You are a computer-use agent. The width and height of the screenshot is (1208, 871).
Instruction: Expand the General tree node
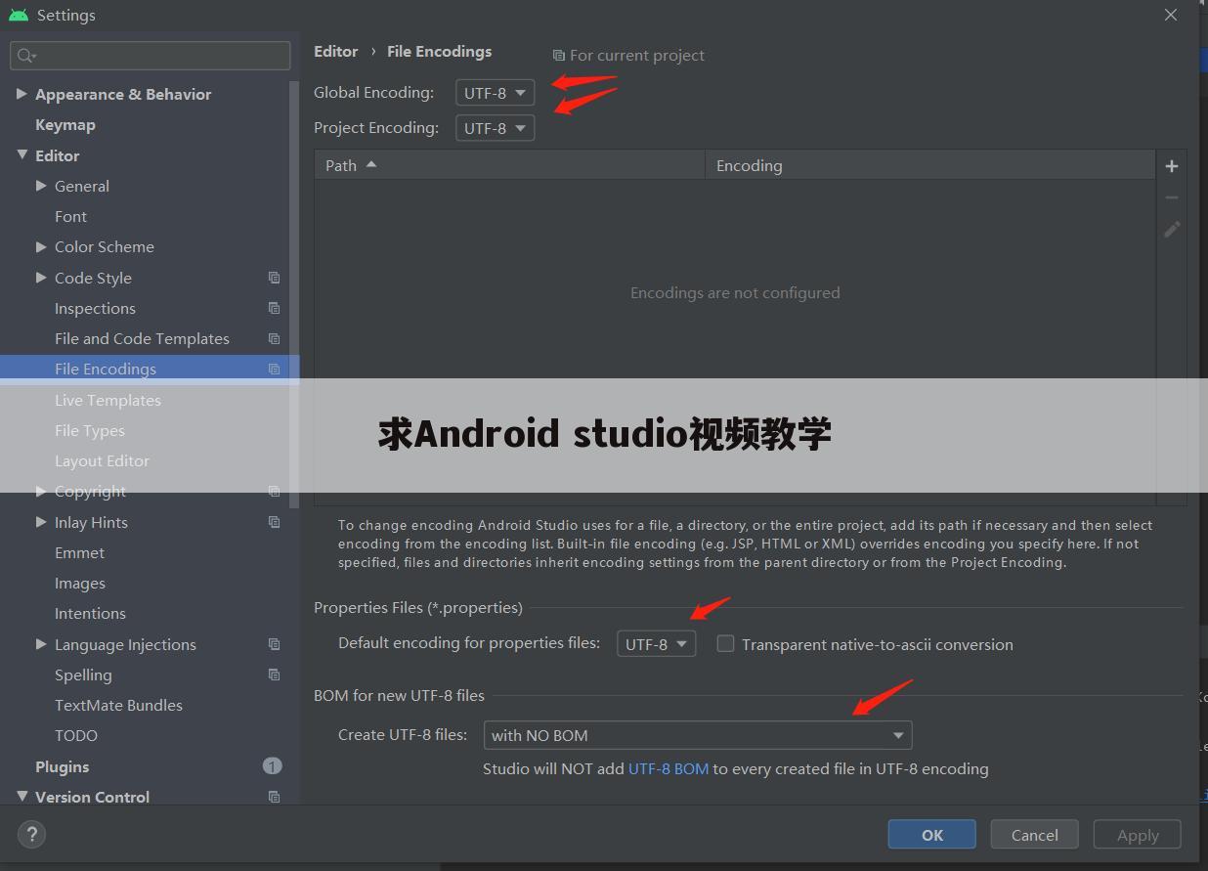pos(41,186)
